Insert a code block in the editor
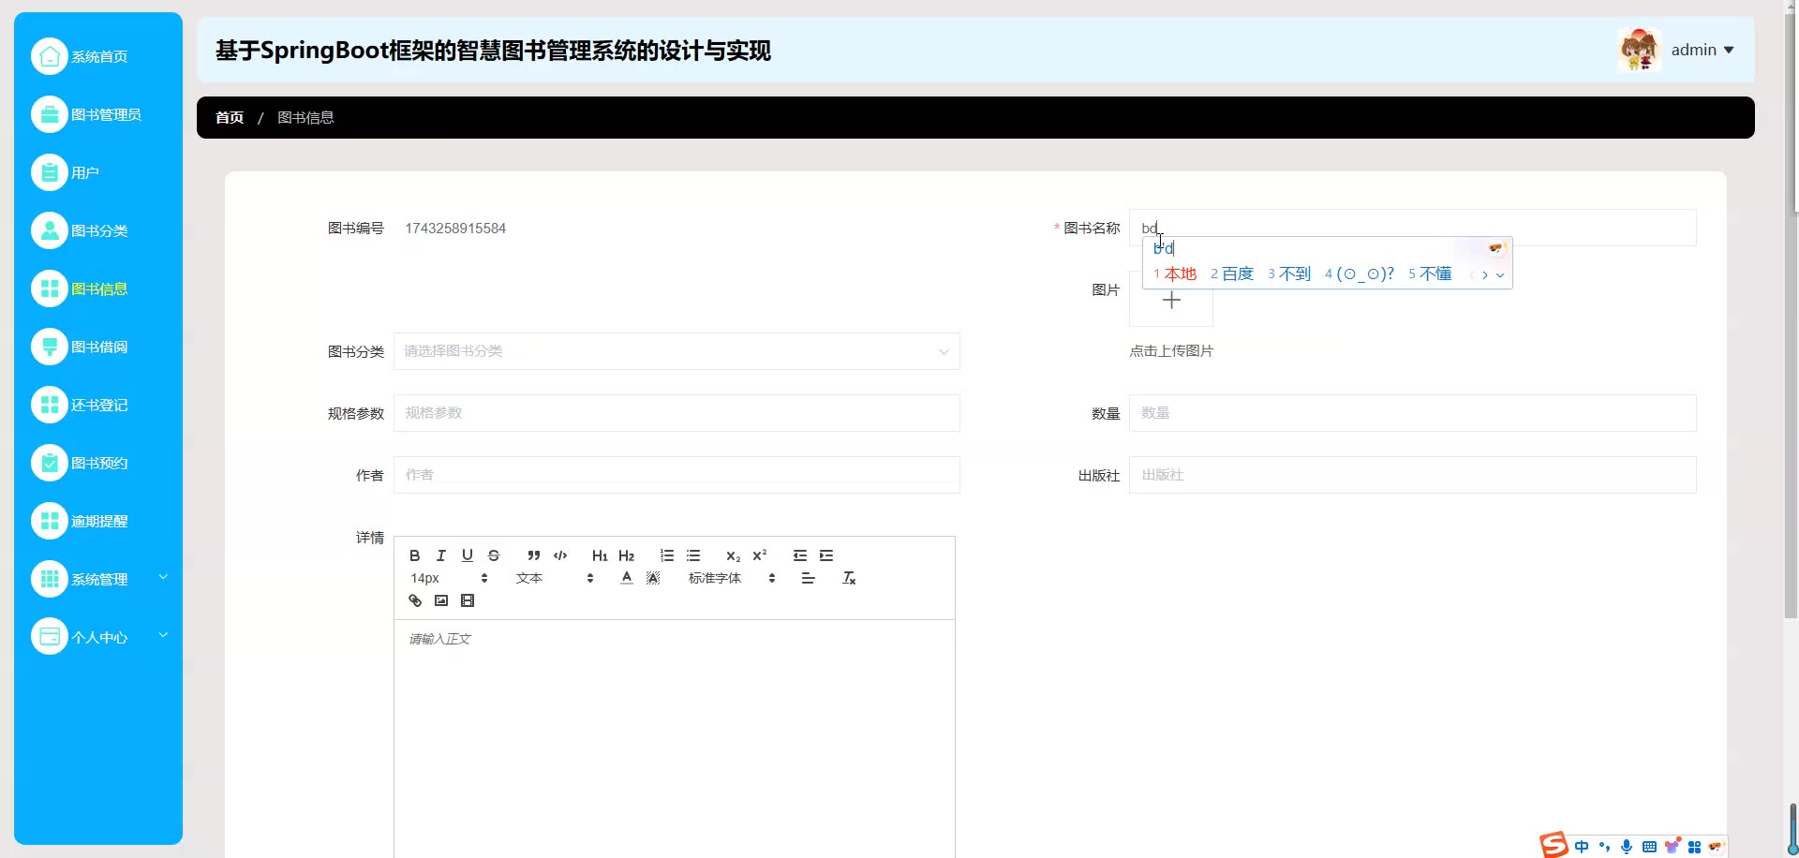The image size is (1799, 858). click(x=560, y=555)
